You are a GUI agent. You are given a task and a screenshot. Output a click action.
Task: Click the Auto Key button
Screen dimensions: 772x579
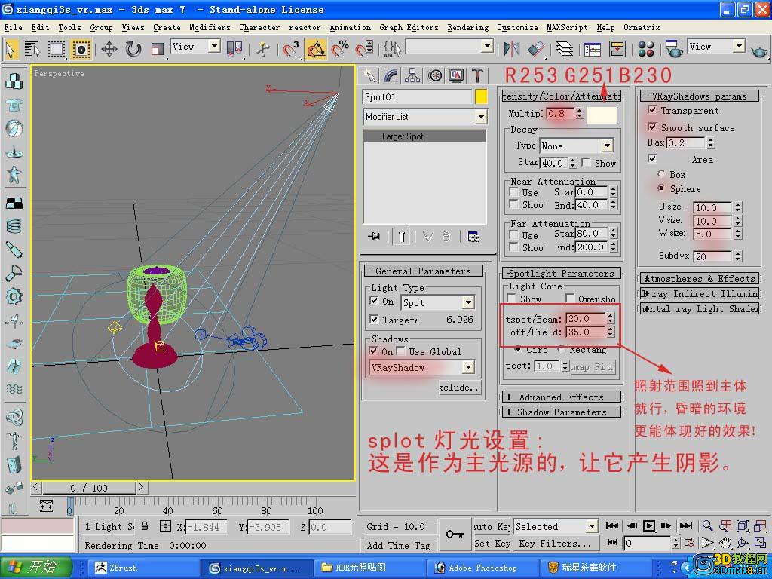tap(492, 526)
